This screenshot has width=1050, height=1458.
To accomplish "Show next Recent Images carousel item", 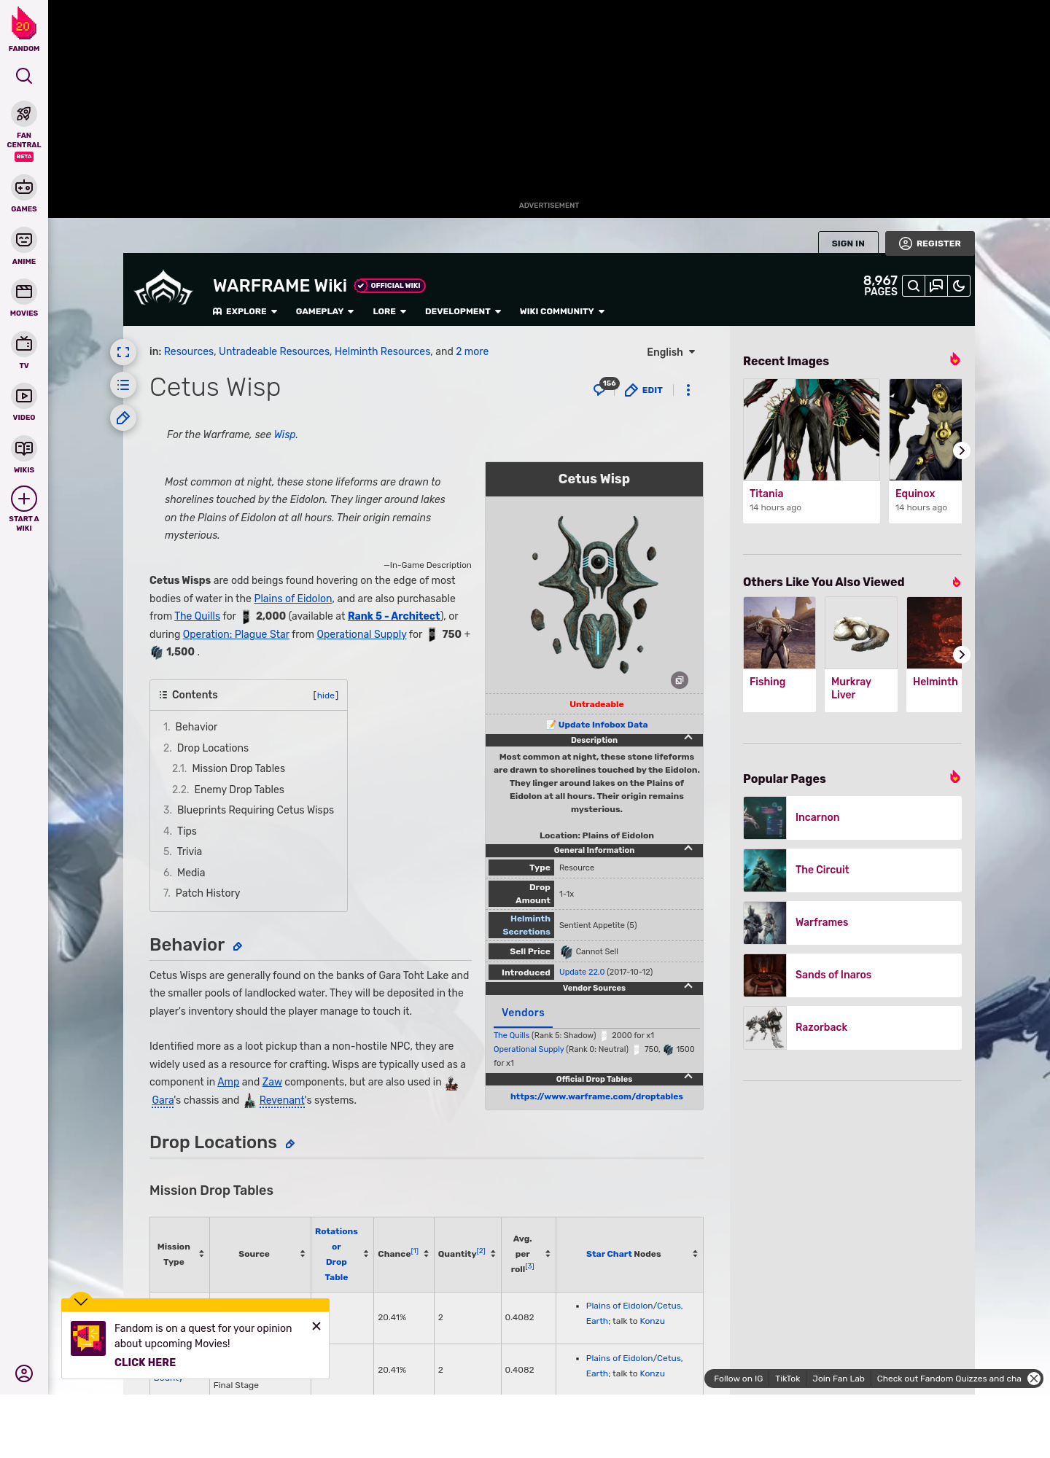I will (x=962, y=451).
